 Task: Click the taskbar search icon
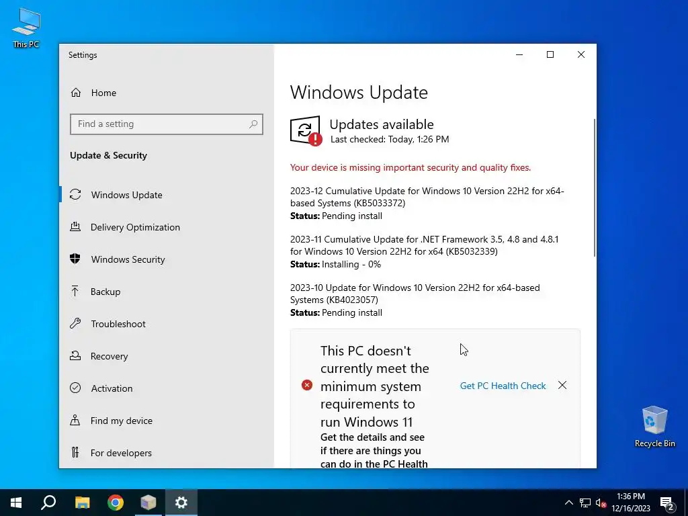[48, 503]
